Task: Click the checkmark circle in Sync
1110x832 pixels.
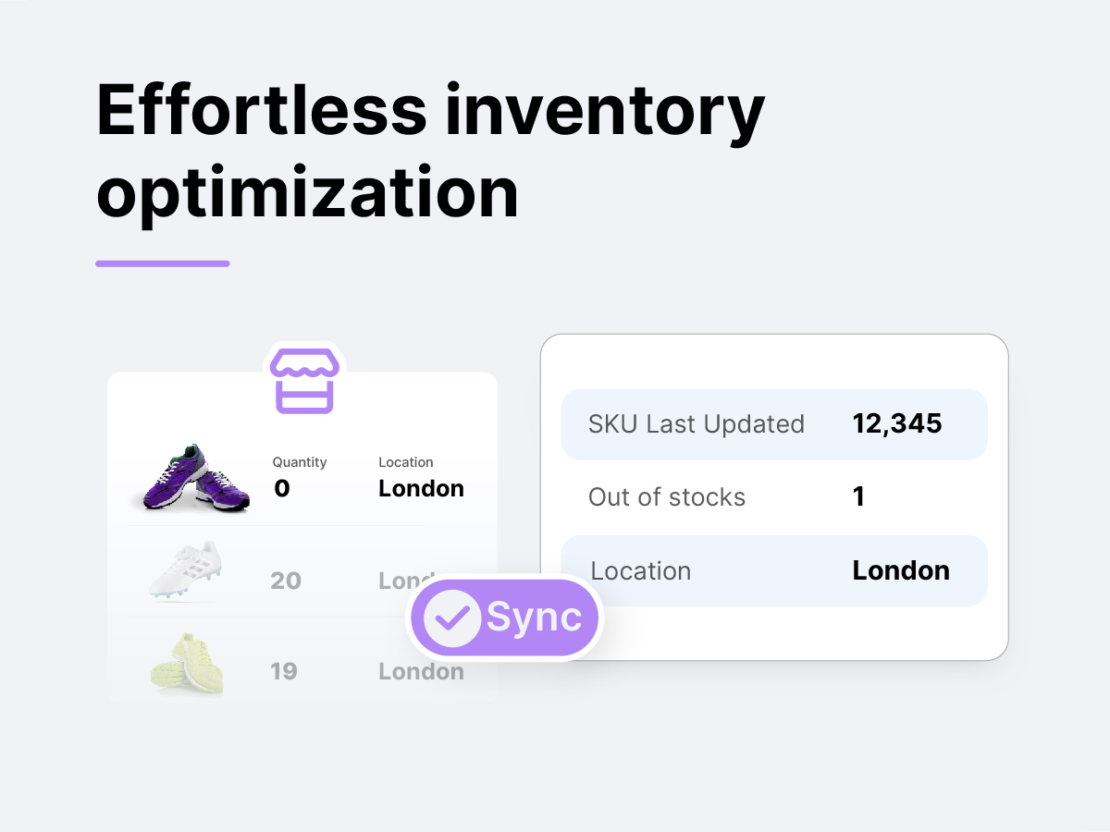Action: pyautogui.click(x=452, y=618)
